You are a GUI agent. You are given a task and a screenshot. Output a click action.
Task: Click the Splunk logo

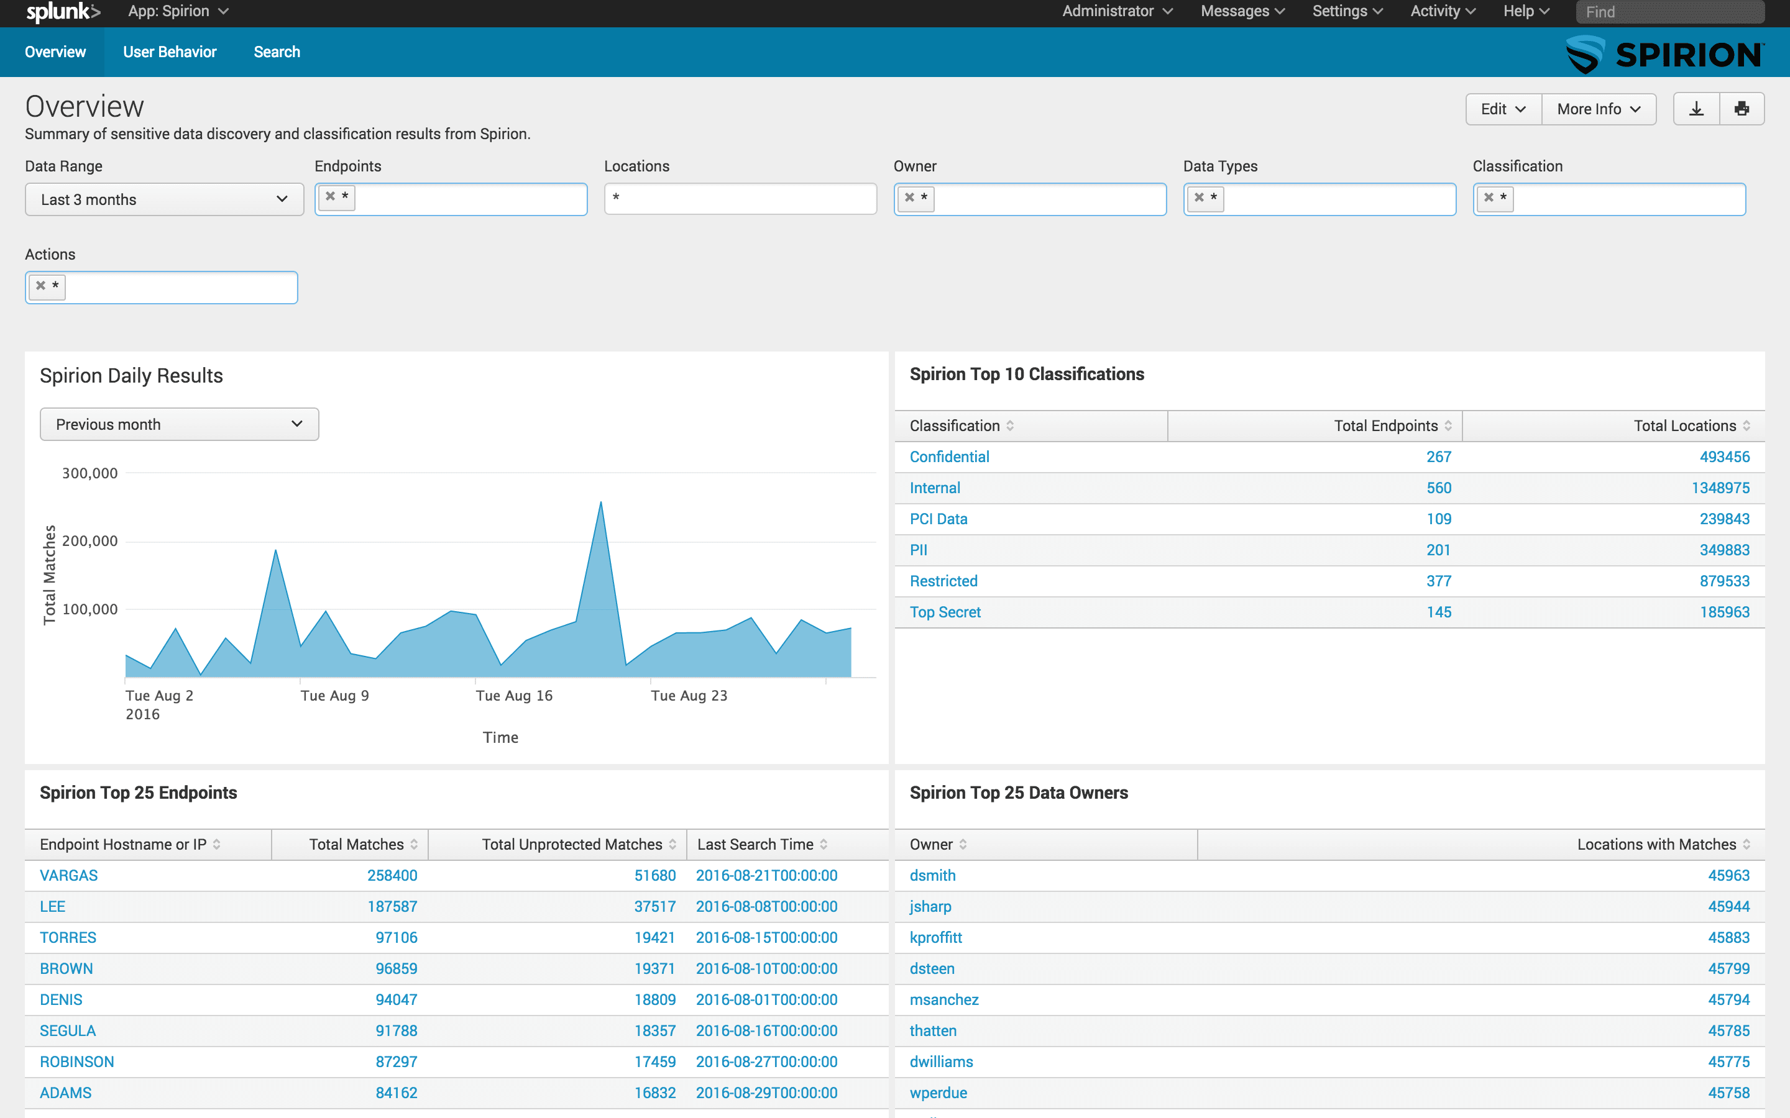tap(62, 12)
